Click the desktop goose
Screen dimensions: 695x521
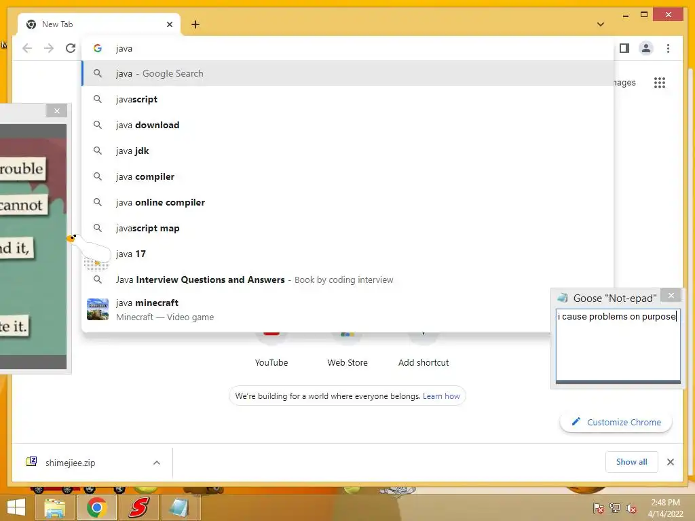[90, 252]
